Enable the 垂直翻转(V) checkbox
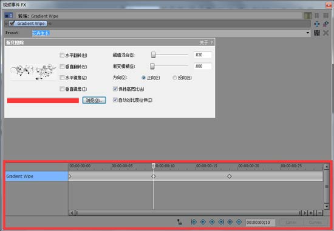 [x=62, y=67]
